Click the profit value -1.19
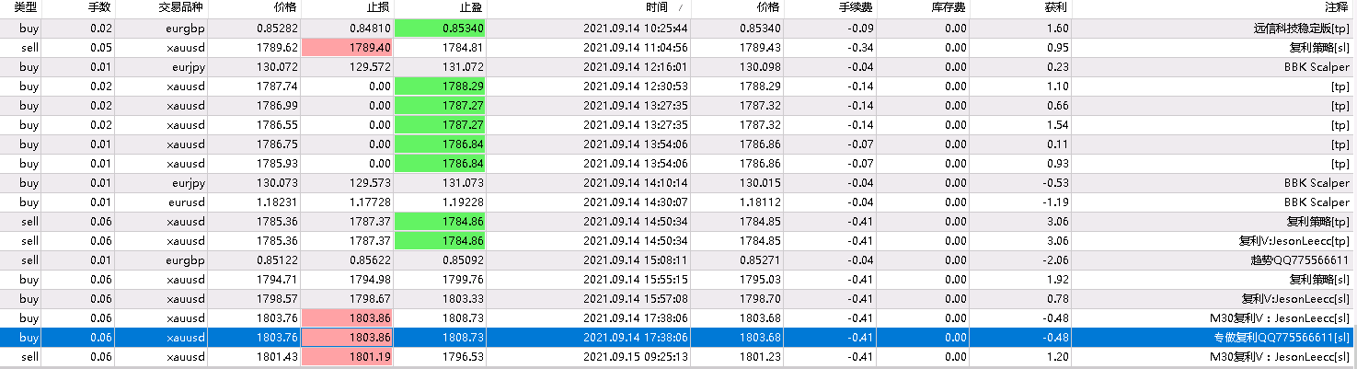 click(x=1054, y=202)
